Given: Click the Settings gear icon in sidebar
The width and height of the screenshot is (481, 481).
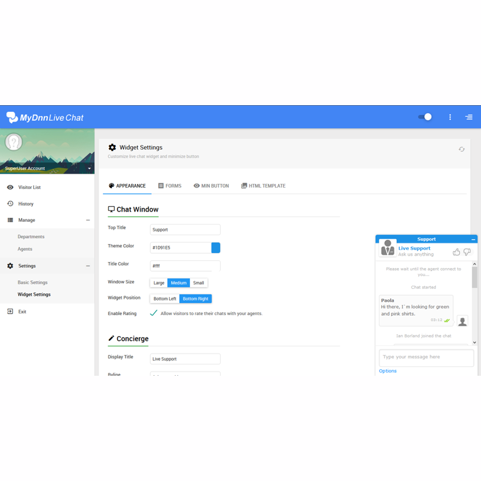Looking at the screenshot, I should coord(10,266).
